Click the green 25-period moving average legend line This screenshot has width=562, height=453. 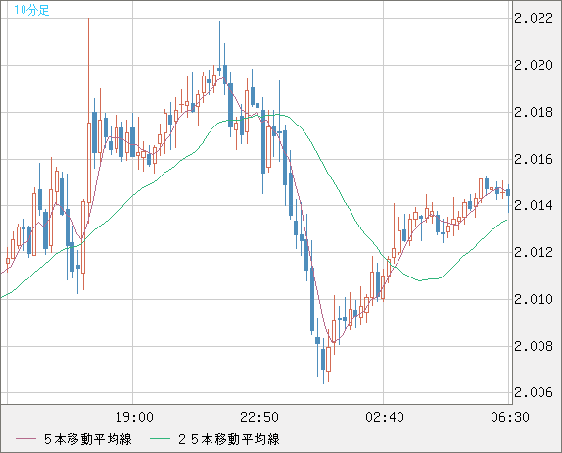160,439
